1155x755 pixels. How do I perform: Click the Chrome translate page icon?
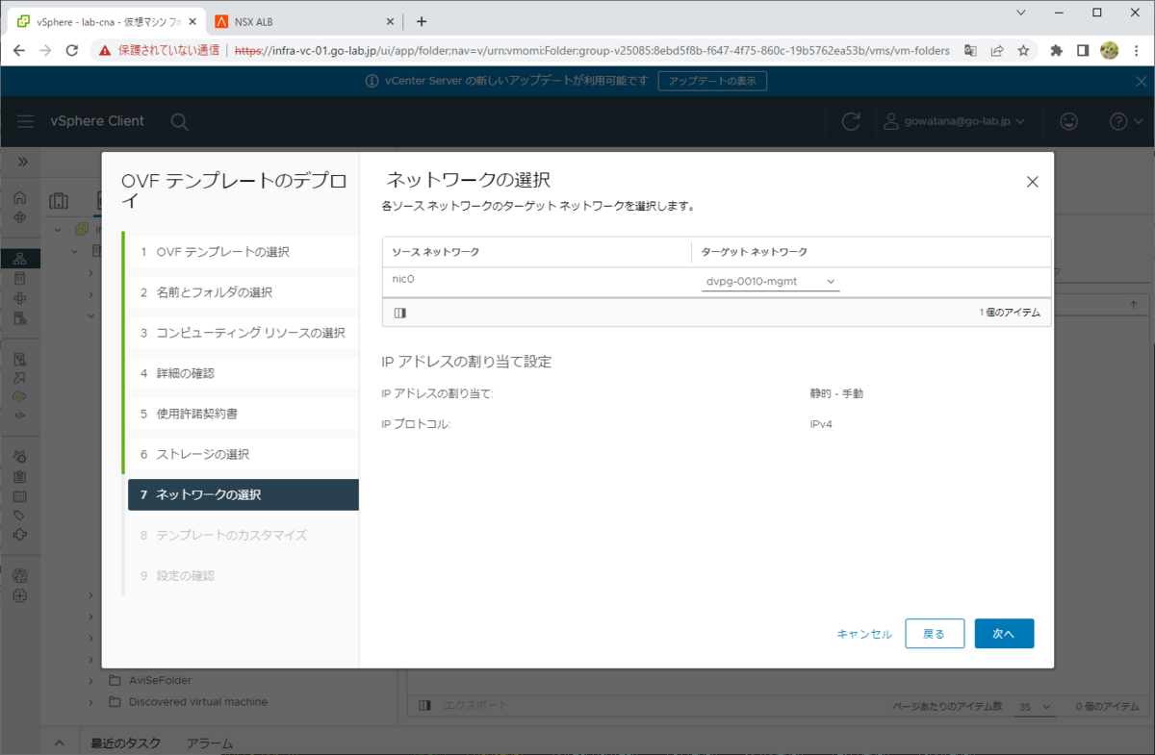click(971, 50)
